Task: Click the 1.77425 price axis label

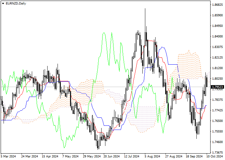Action: pyautogui.click(x=217, y=110)
